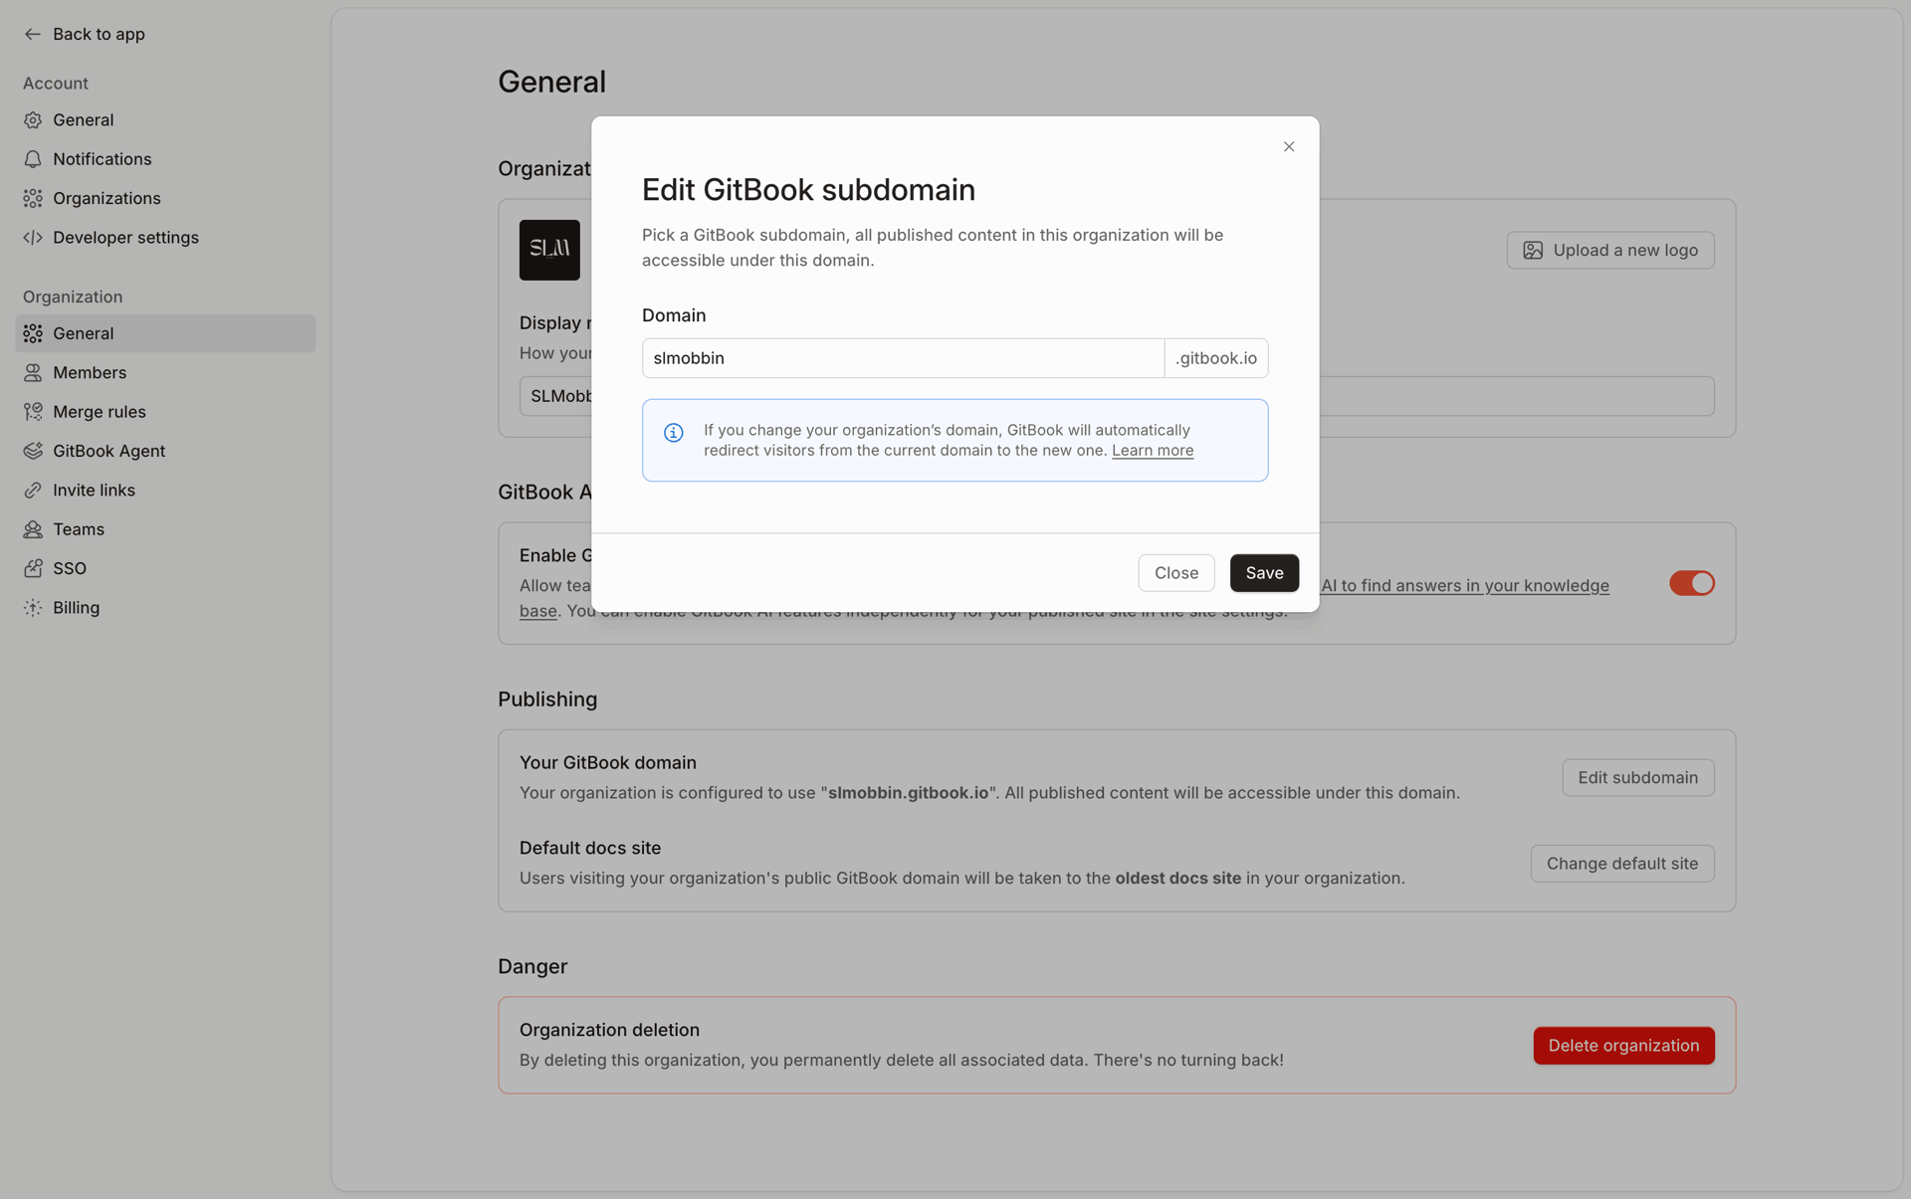Click the Organizations icon in sidebar
This screenshot has width=1911, height=1199.
(33, 198)
